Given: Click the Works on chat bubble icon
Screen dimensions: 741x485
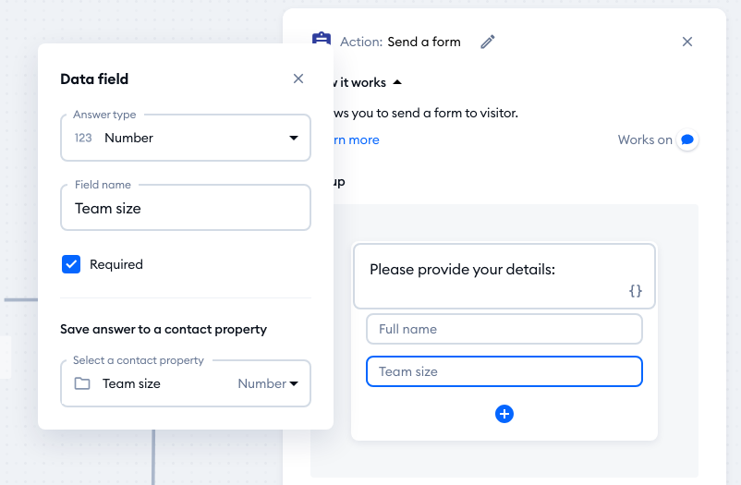Looking at the screenshot, I should click(x=686, y=140).
